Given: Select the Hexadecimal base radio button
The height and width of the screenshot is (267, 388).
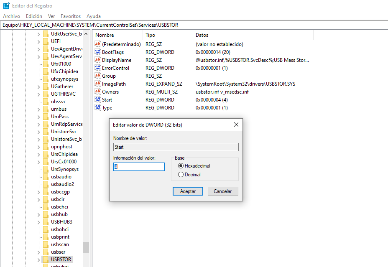Looking at the screenshot, I should pyautogui.click(x=181, y=166).
